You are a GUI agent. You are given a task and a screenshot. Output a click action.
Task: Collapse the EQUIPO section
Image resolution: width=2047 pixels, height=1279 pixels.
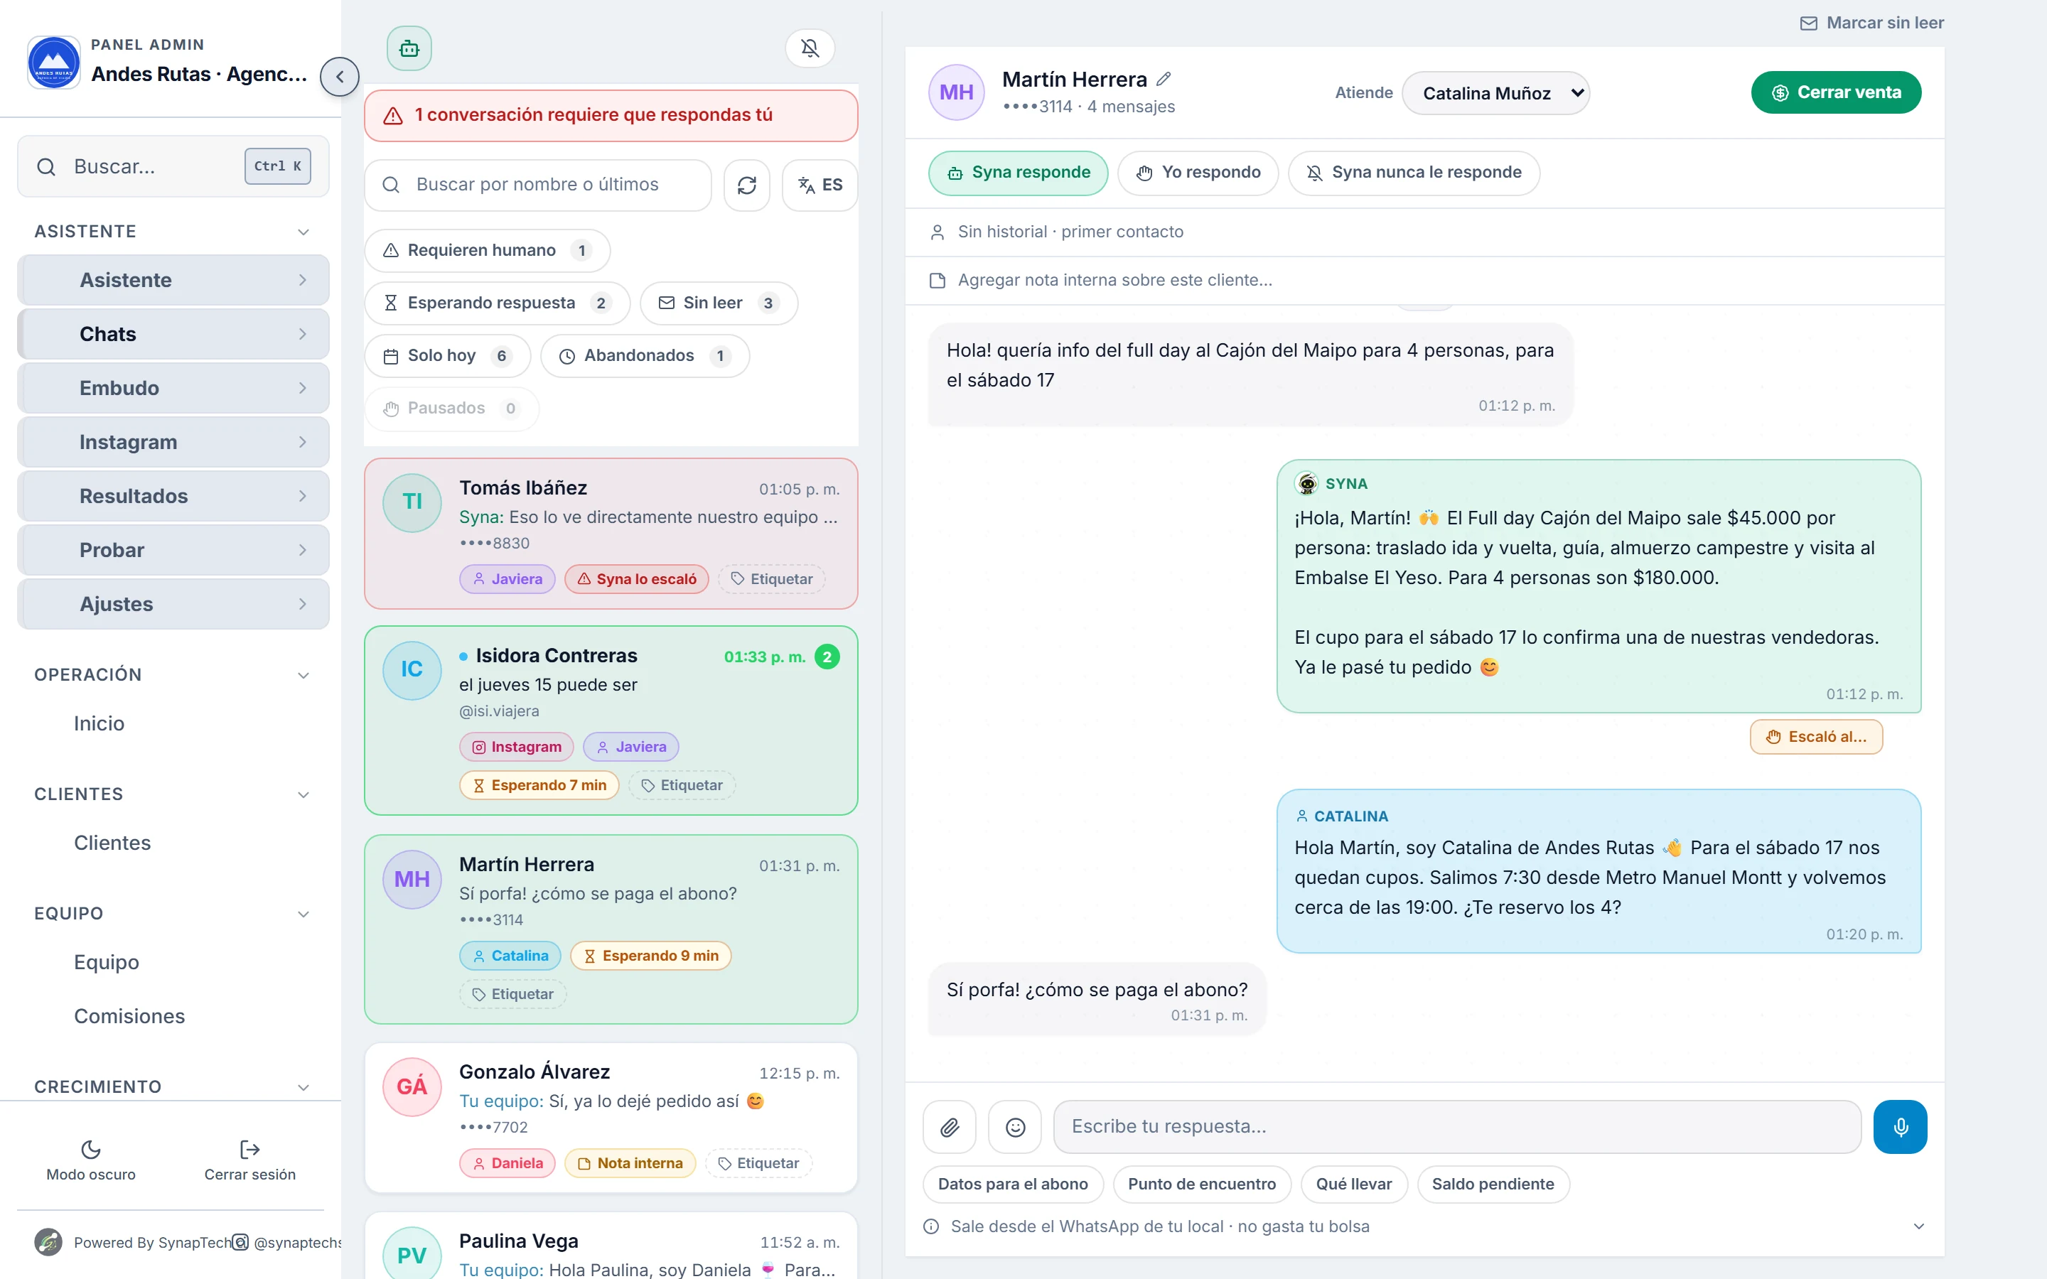pos(173,914)
